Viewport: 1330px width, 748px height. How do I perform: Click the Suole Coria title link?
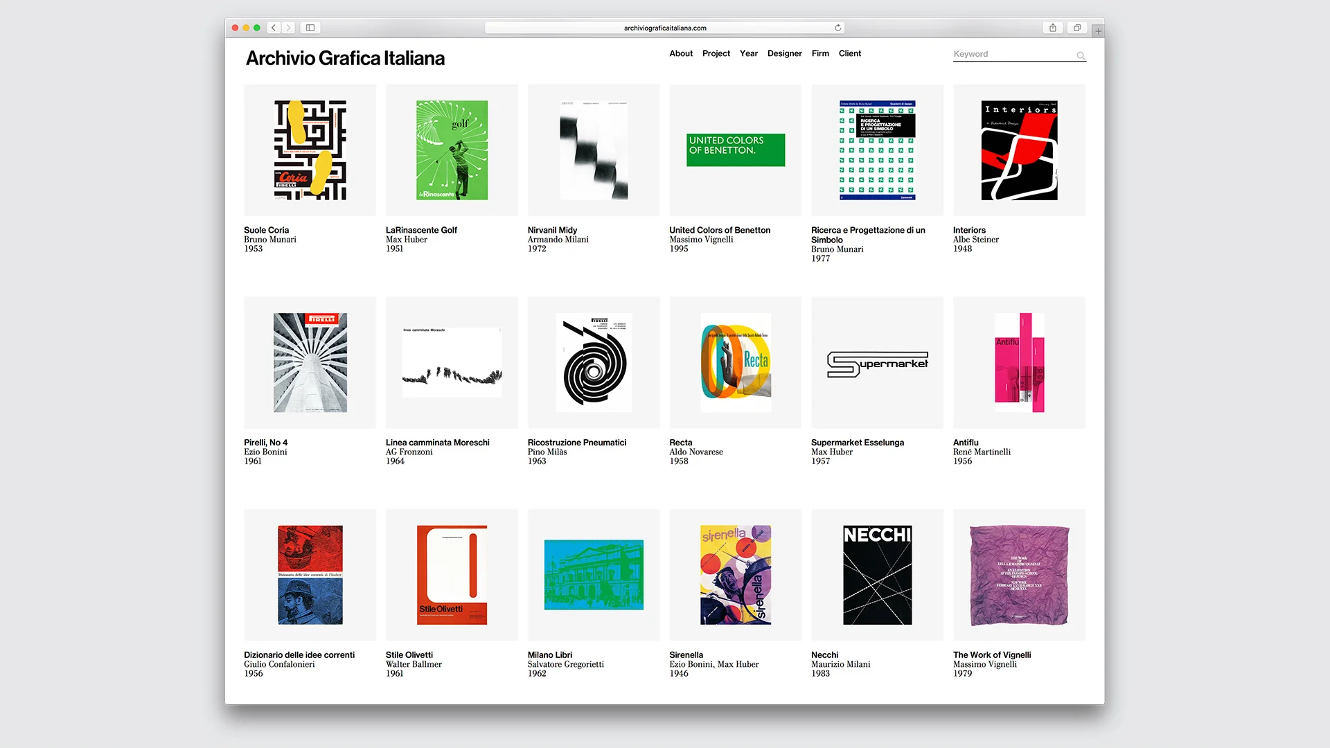tap(266, 230)
